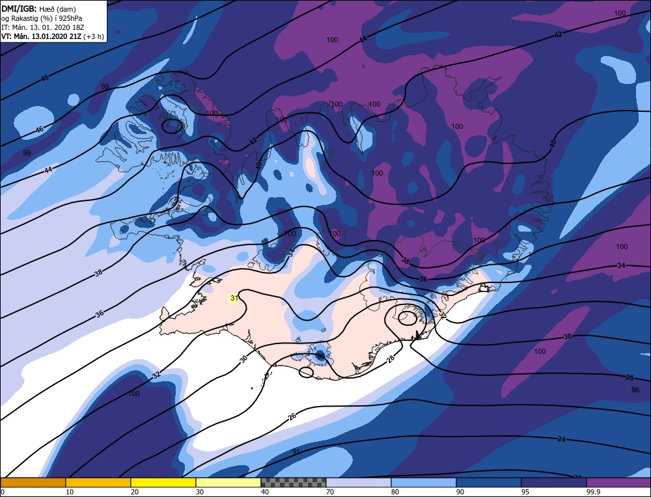Click the dark navy 95–99.9 legend swatch

(554, 482)
